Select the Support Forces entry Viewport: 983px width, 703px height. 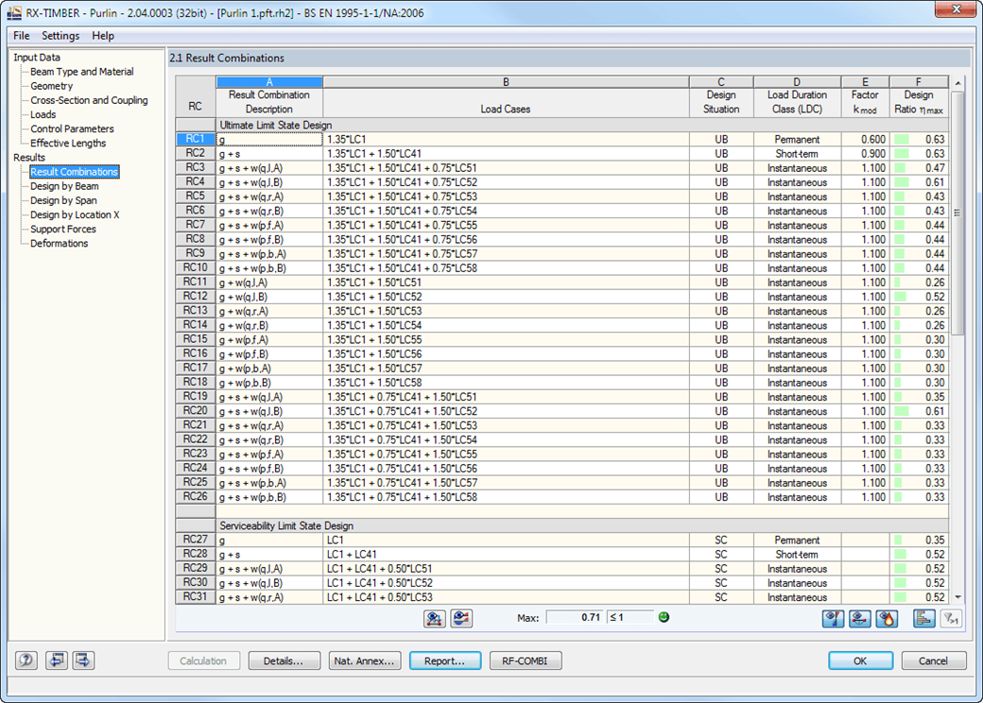tap(62, 228)
